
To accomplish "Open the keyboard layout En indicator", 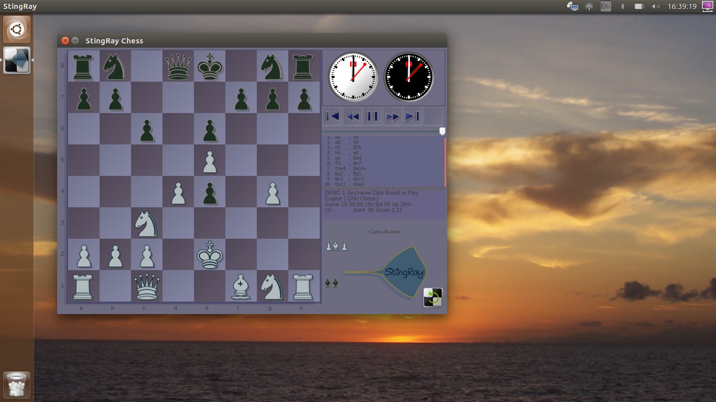I will (x=605, y=6).
